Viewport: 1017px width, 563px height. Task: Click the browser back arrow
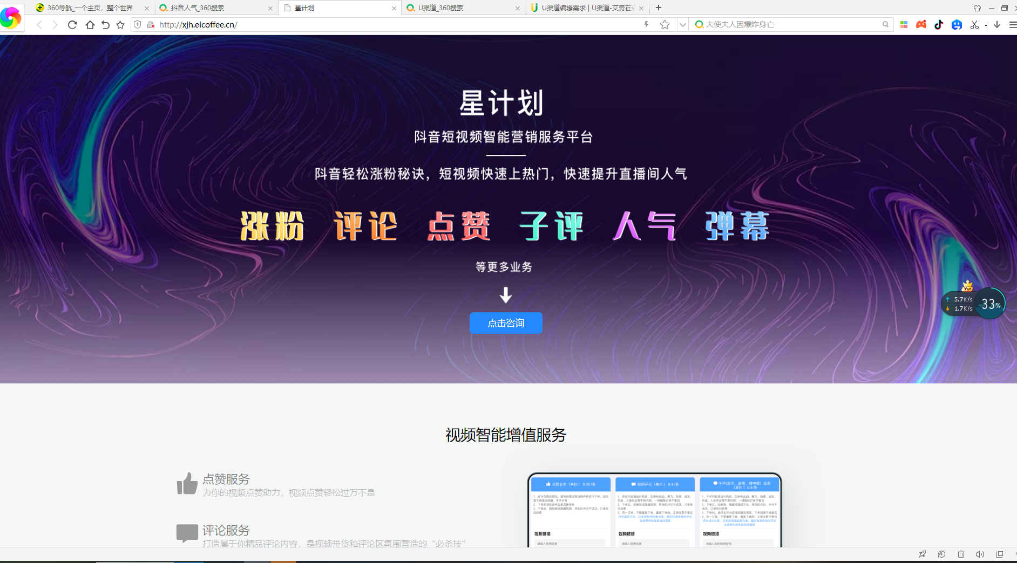coord(39,25)
